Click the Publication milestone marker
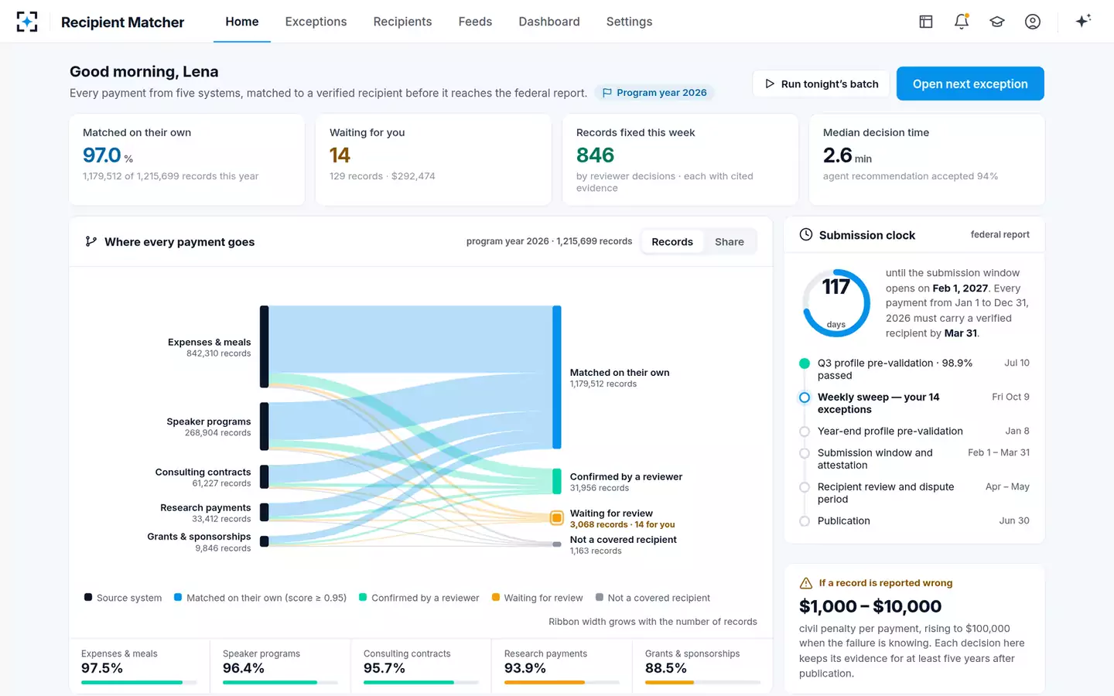 pyautogui.click(x=805, y=521)
